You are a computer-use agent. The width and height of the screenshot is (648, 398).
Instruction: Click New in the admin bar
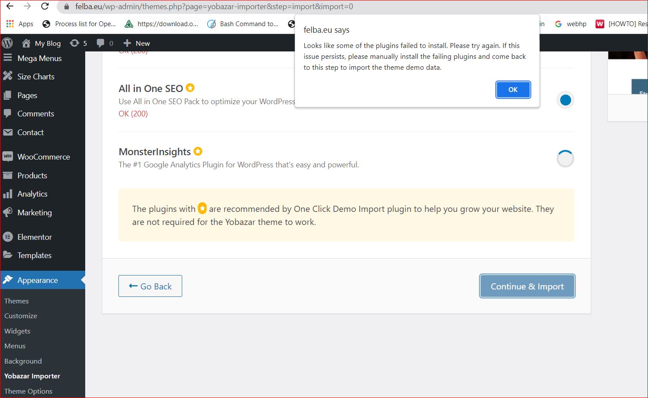137,43
